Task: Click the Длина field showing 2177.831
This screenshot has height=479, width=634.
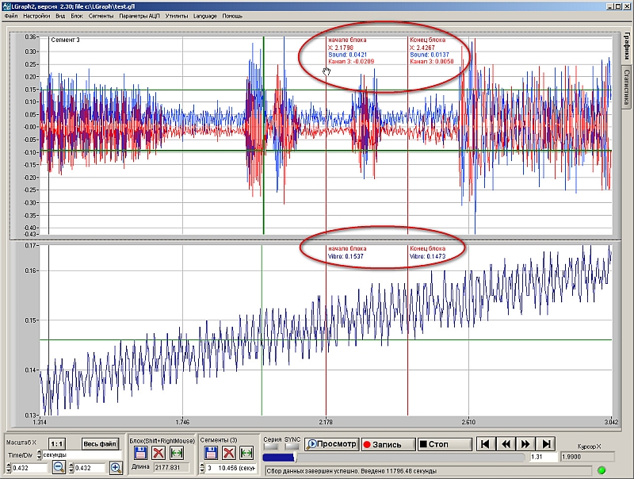Action: (x=171, y=467)
